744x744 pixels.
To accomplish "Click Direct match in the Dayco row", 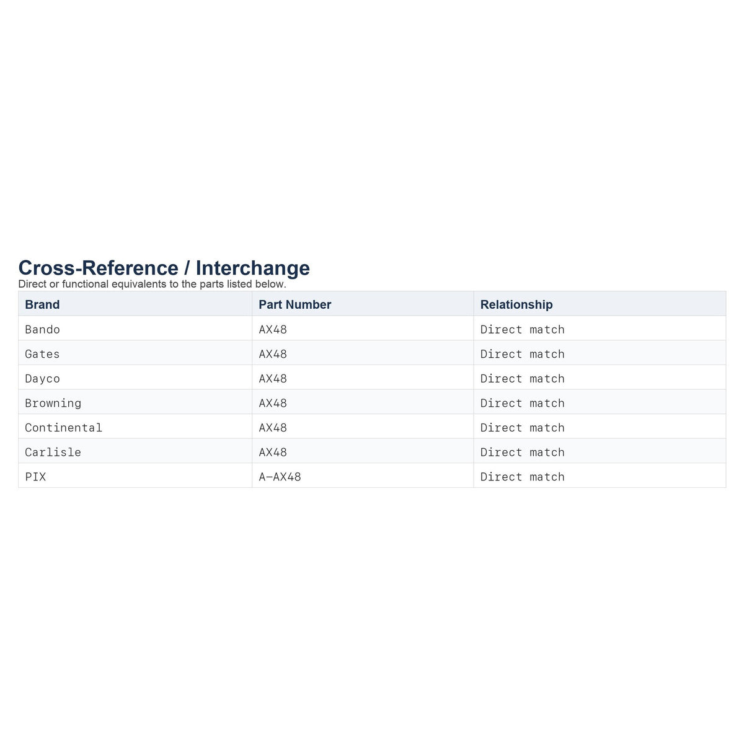I will point(523,378).
